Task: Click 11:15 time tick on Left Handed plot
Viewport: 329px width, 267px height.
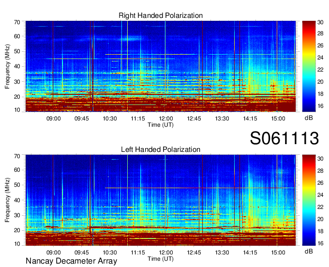Action: (x=138, y=252)
